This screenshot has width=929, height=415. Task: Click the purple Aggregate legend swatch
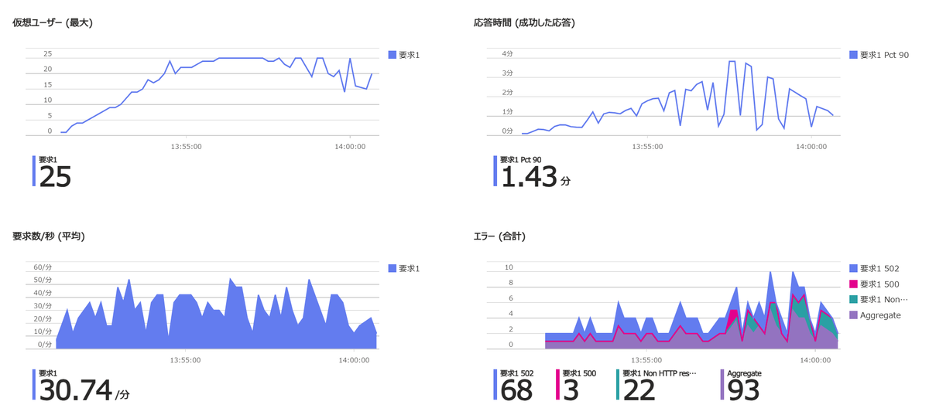pos(854,315)
